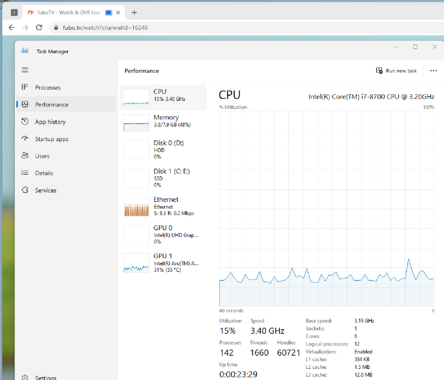
Task: Open a new browser tab
Action: (134, 12)
